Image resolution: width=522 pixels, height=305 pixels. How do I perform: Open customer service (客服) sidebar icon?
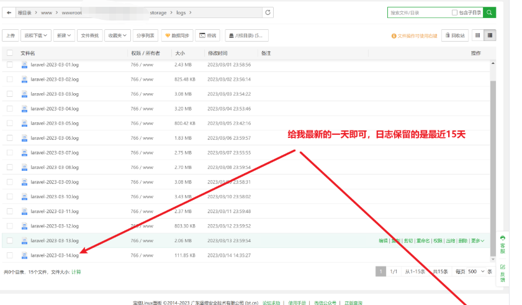(503, 244)
